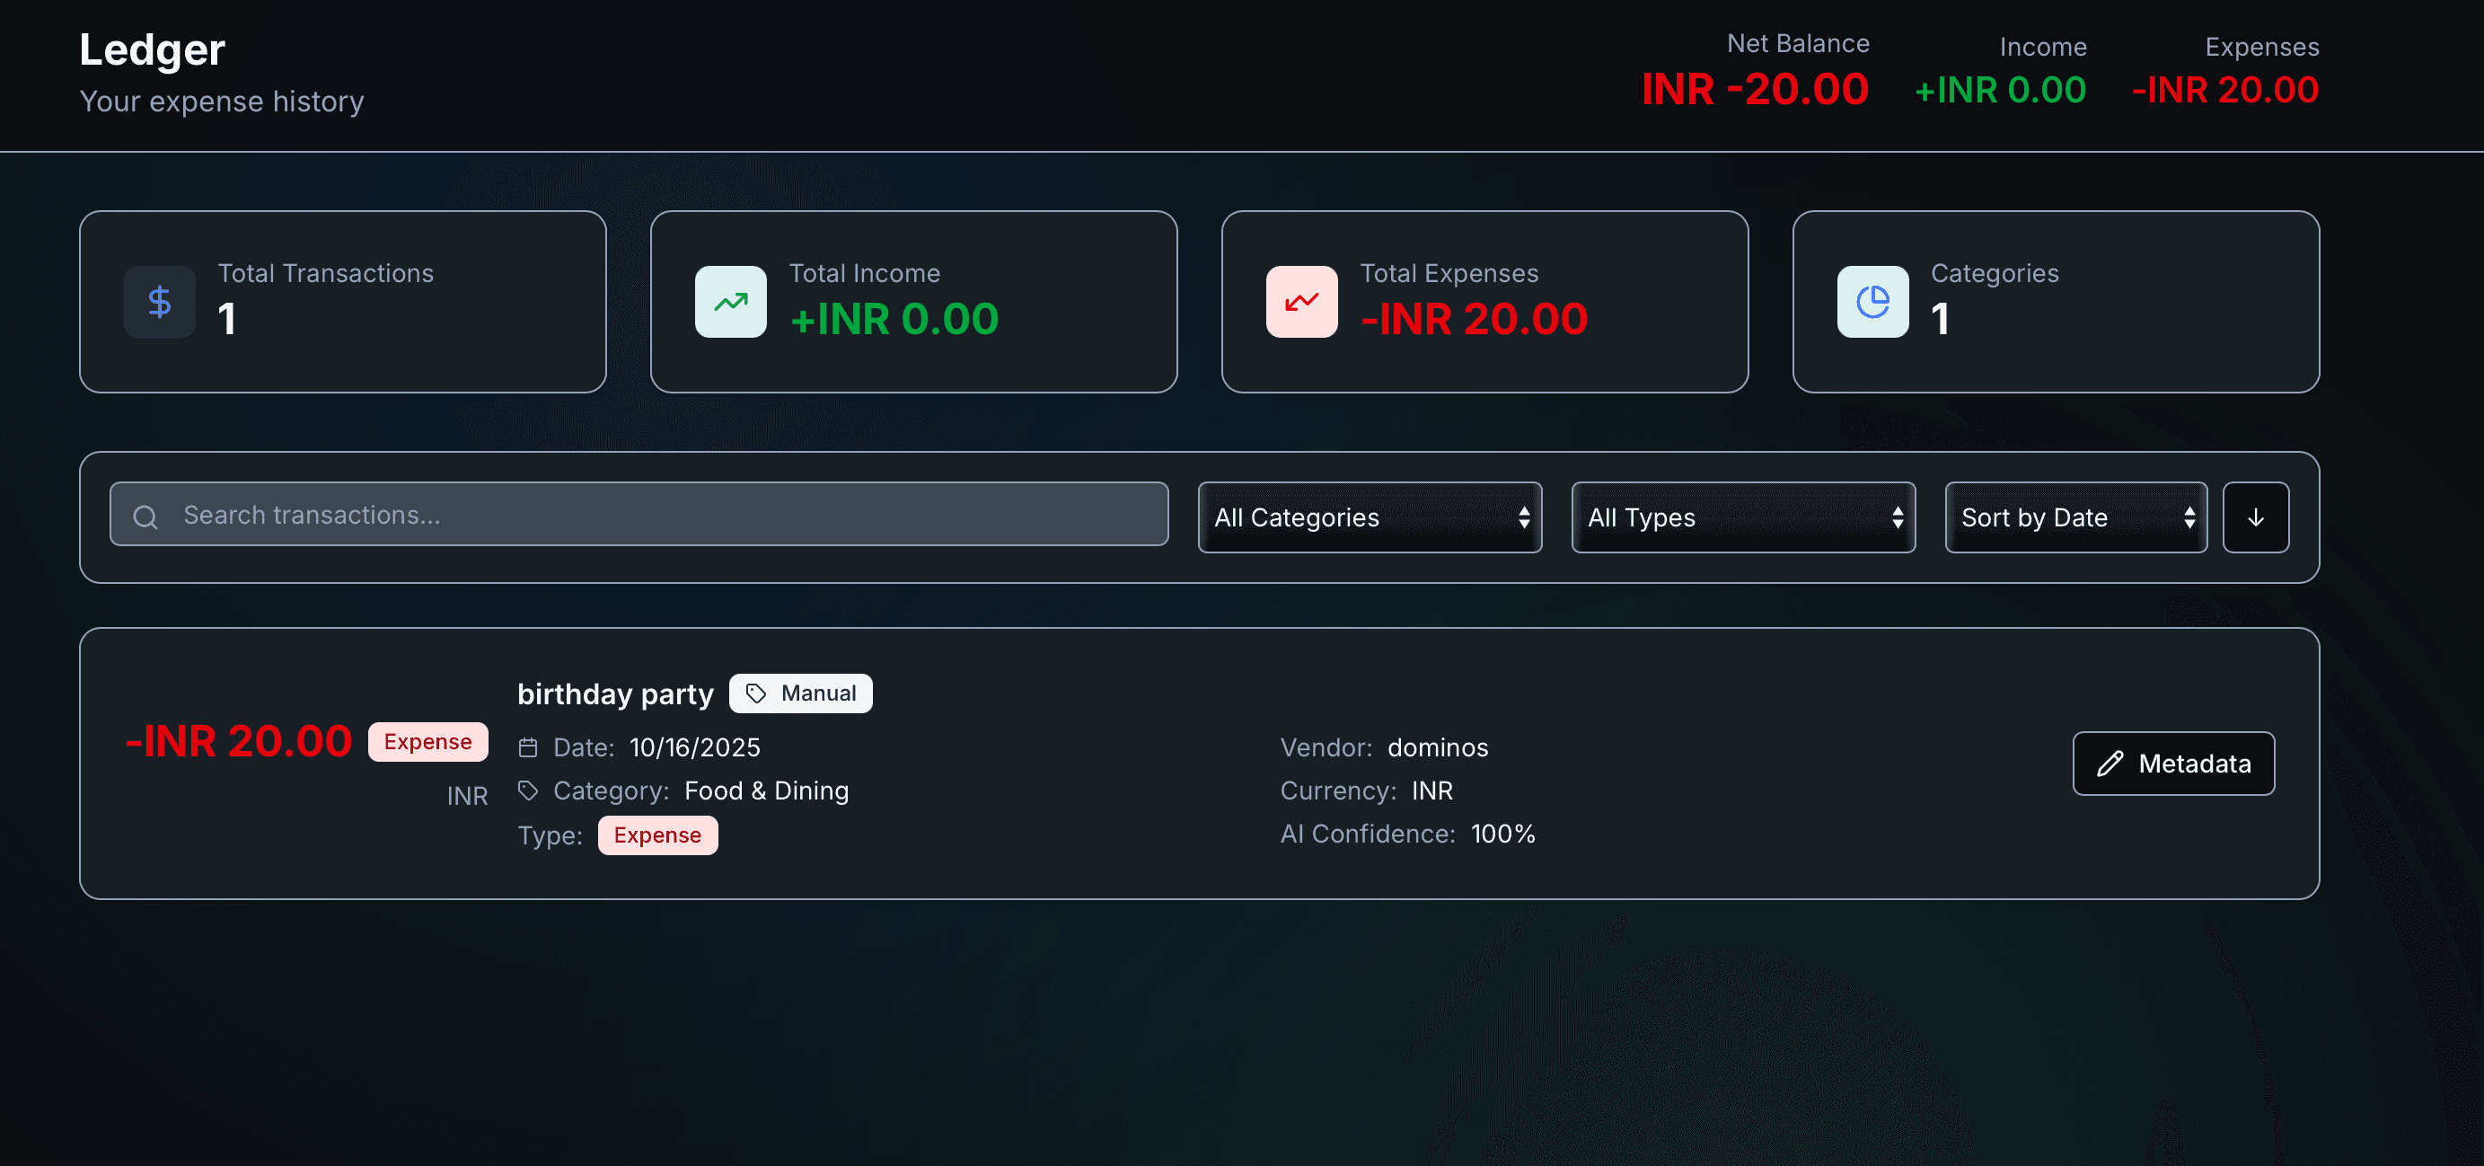Click the Ledger heading
This screenshot has width=2484, height=1166.
point(152,50)
